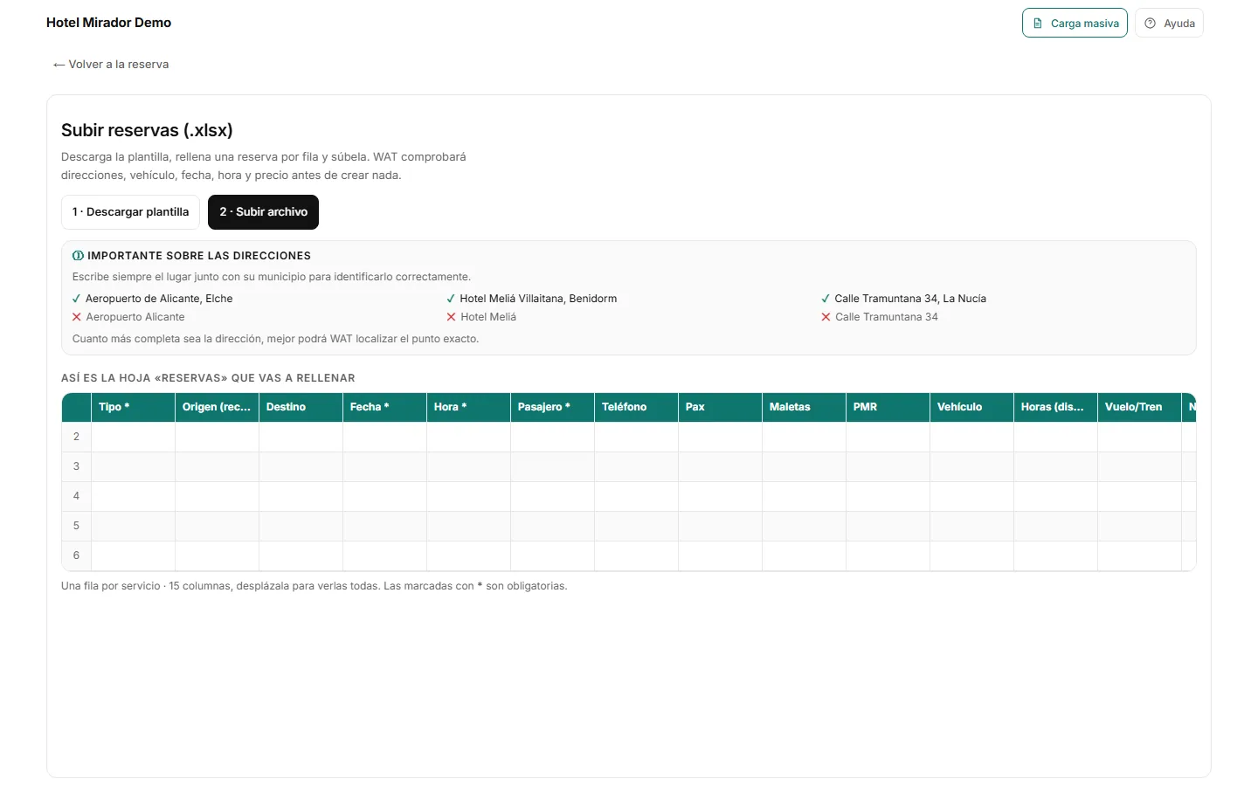The height and width of the screenshot is (786, 1258).
Task: Open the Ayuda help button
Action: [x=1169, y=23]
